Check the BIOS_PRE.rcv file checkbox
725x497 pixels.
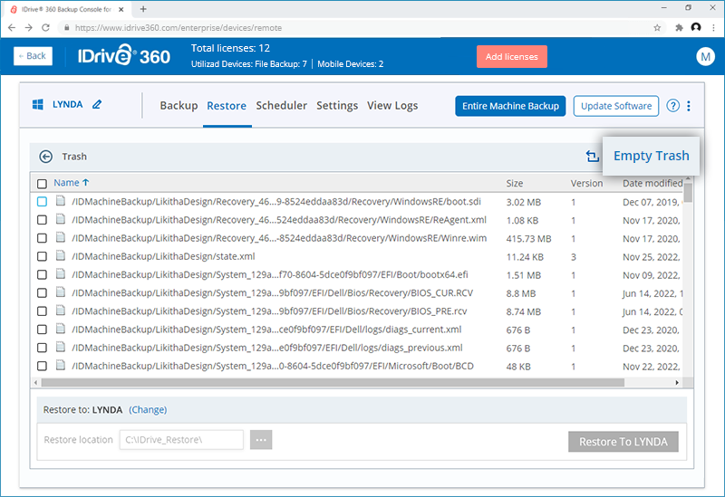(x=42, y=311)
